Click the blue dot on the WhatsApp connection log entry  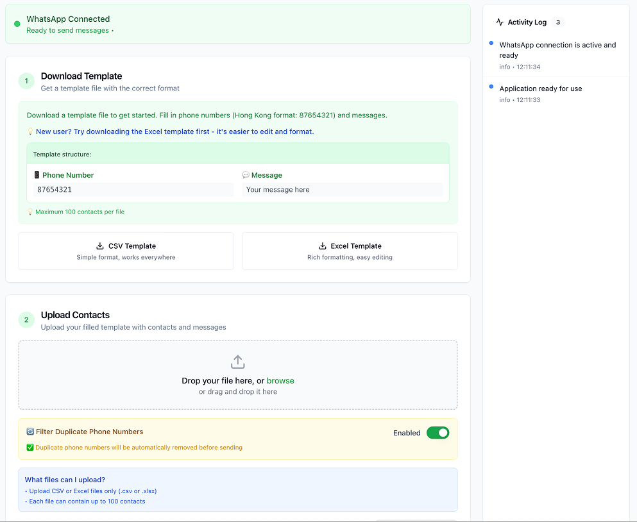(491, 44)
